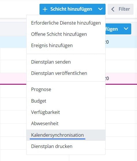Click the partially hidden blue 'fügen' button
This screenshot has width=137, height=161.
click(x=112, y=29)
